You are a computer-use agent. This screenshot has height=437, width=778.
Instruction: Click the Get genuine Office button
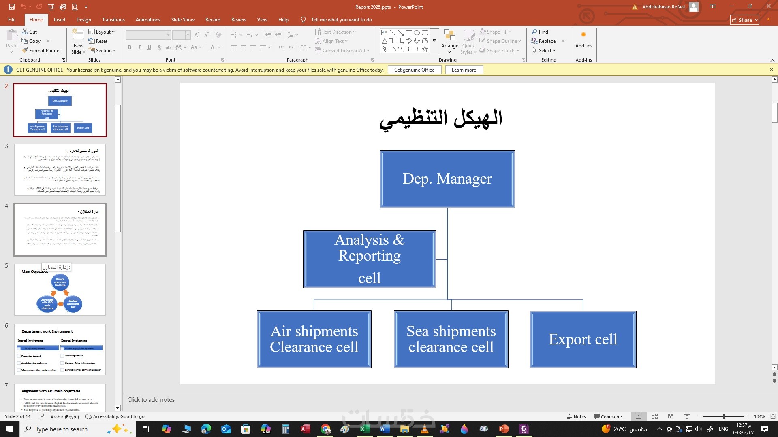[x=414, y=70]
